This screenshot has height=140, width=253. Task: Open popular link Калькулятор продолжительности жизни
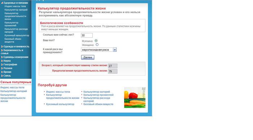pyautogui.click(x=13, y=98)
